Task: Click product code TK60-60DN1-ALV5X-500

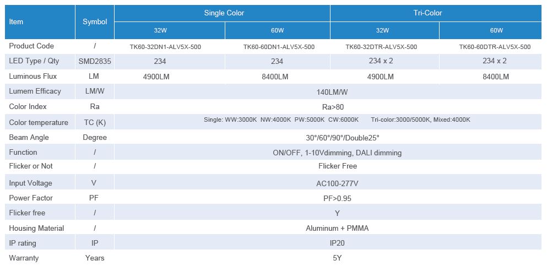Action: click(x=279, y=47)
